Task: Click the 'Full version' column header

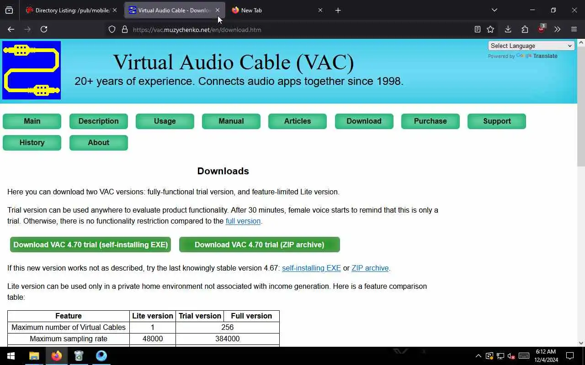Action: click(x=251, y=316)
